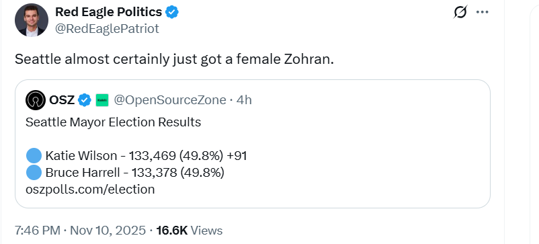539x244 pixels.
Task: Click the 7:46 PM · Nov 10, 2025 timestamp
Action: point(81,231)
